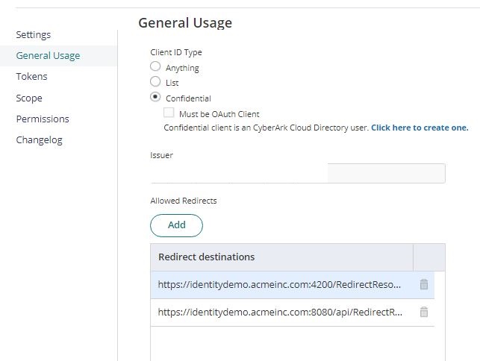480x361 pixels.
Task: Select Confidential client ID type
Action: point(155,97)
